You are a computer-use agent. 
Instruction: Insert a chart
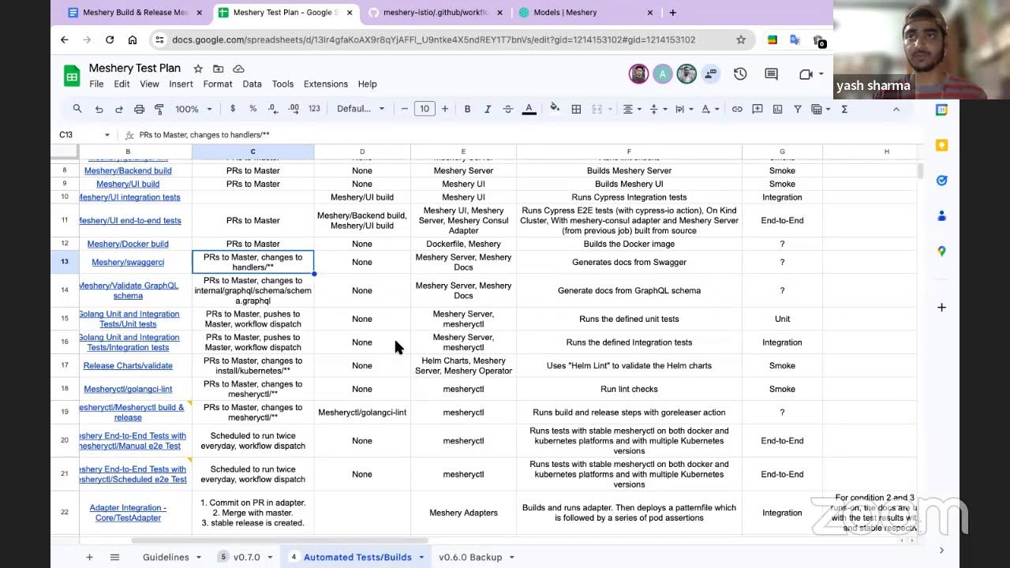777,109
